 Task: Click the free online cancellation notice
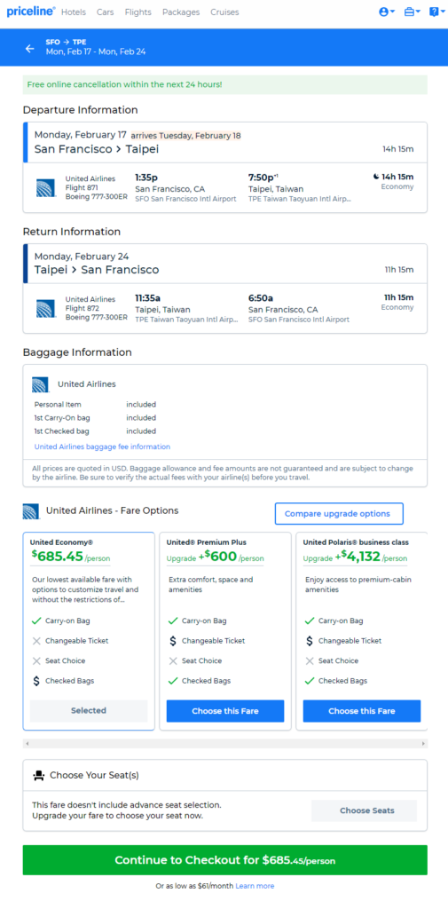point(224,84)
